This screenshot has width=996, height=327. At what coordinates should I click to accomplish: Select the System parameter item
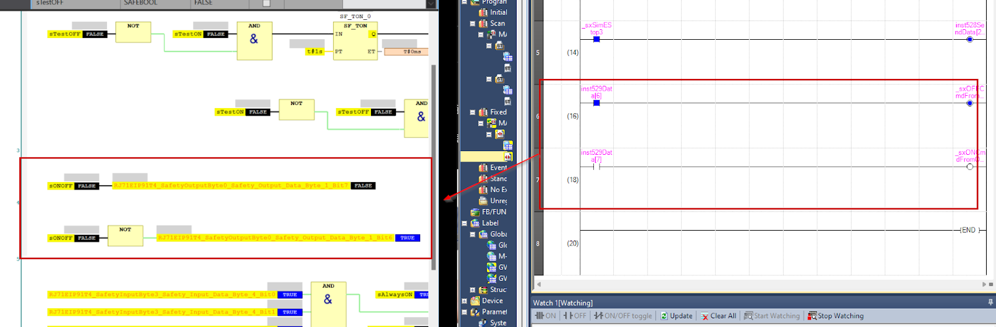pyautogui.click(x=499, y=323)
